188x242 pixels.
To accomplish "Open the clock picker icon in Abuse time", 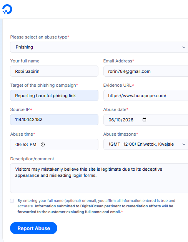I will (43, 145).
